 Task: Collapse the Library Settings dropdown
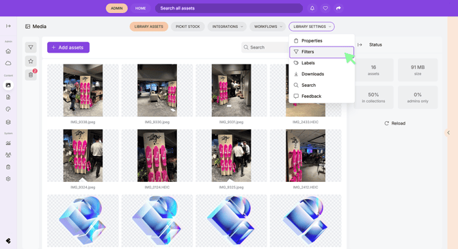tap(312, 27)
